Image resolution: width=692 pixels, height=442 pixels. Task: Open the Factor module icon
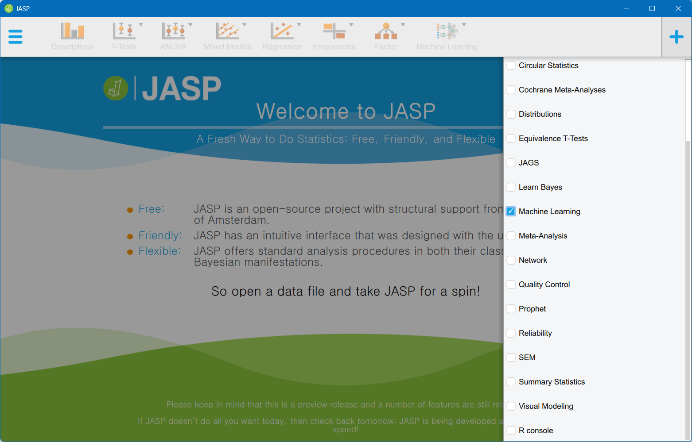click(386, 31)
